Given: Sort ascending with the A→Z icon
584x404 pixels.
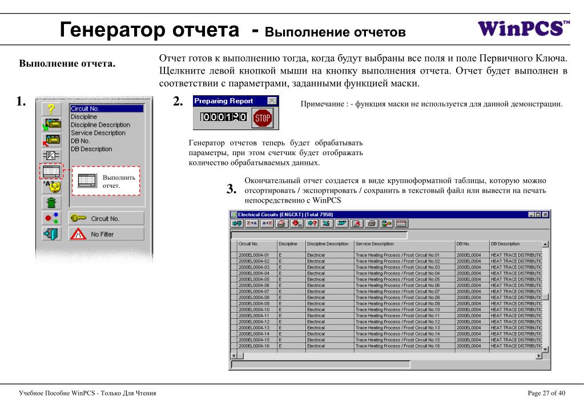Looking at the screenshot, I should 267,224.
